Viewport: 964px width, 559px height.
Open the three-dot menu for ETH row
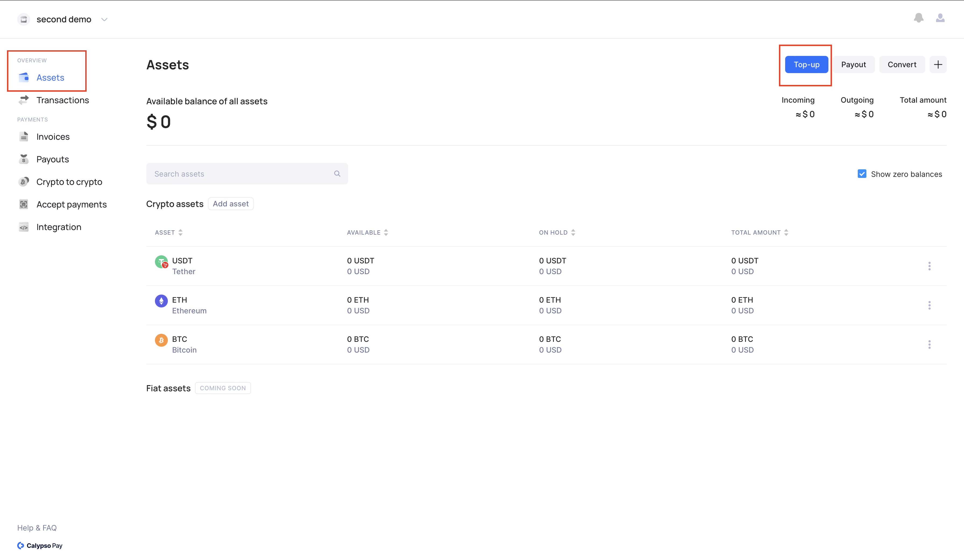pyautogui.click(x=929, y=305)
